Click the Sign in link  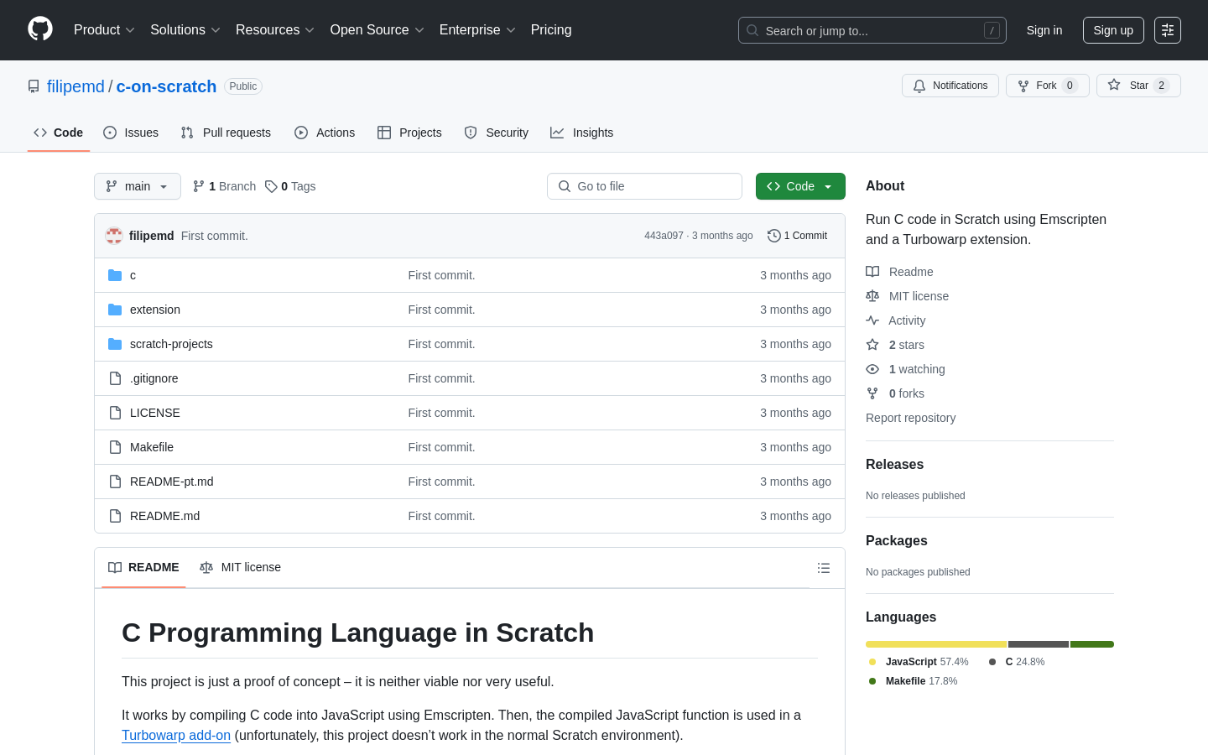[x=1044, y=30]
